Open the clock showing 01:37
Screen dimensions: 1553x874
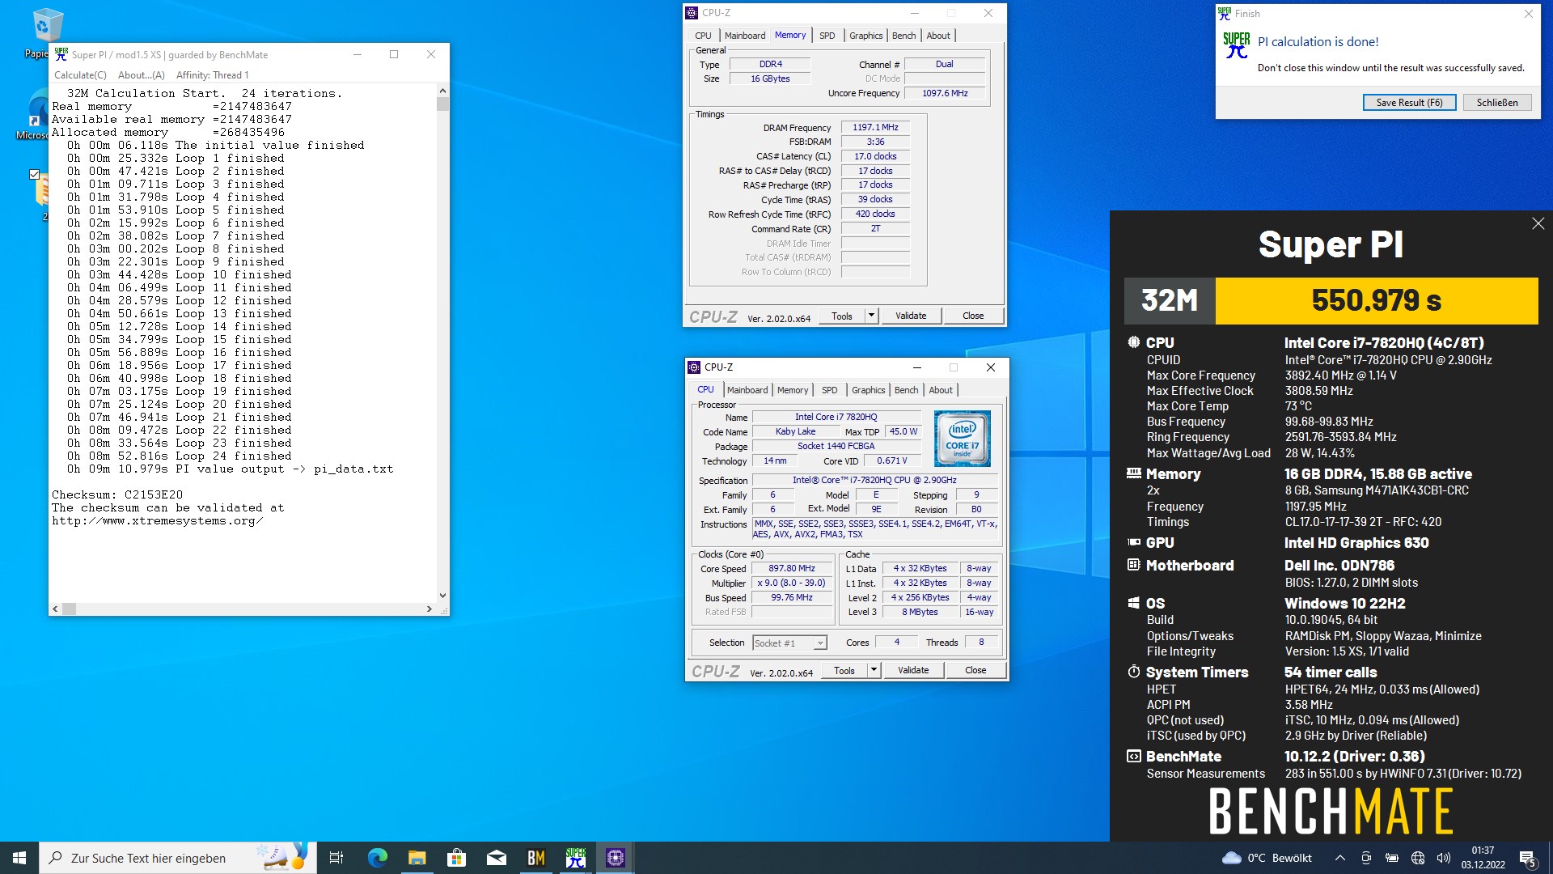[1483, 858]
